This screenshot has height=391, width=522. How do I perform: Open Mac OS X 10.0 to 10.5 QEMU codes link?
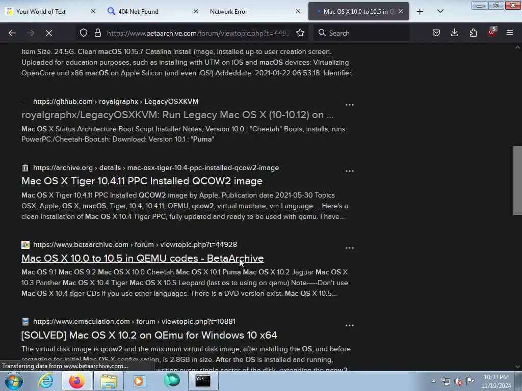tap(143, 258)
